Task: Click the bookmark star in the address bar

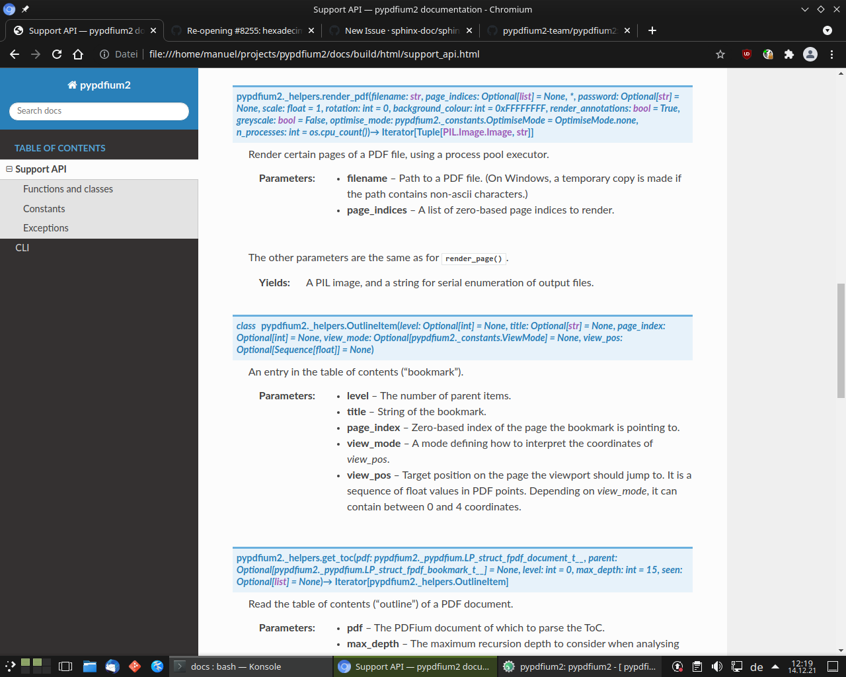Action: click(720, 54)
